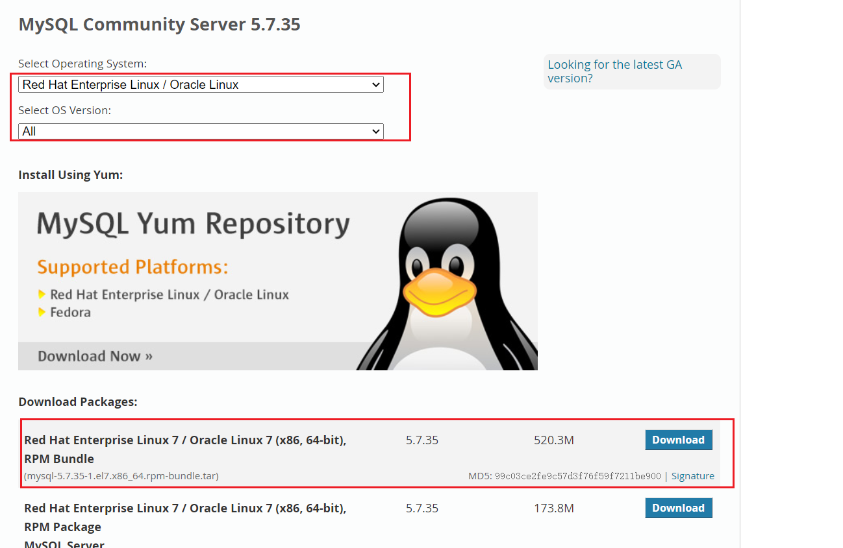843x548 pixels.
Task: Click the RPM Bundle package title
Action: (x=185, y=449)
